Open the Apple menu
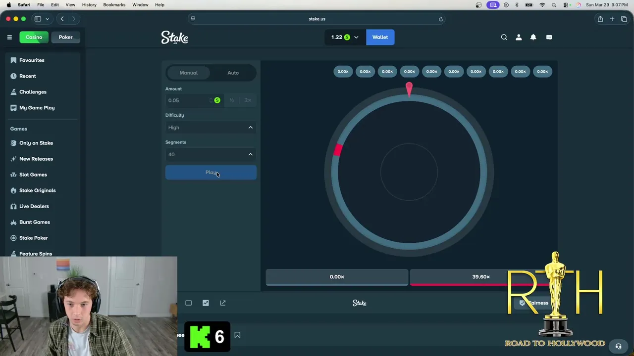Viewport: 634px width, 356px height. [8, 4]
